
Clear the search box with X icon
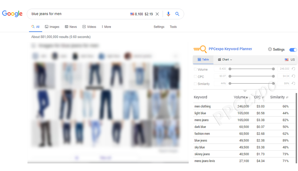tap(157, 14)
